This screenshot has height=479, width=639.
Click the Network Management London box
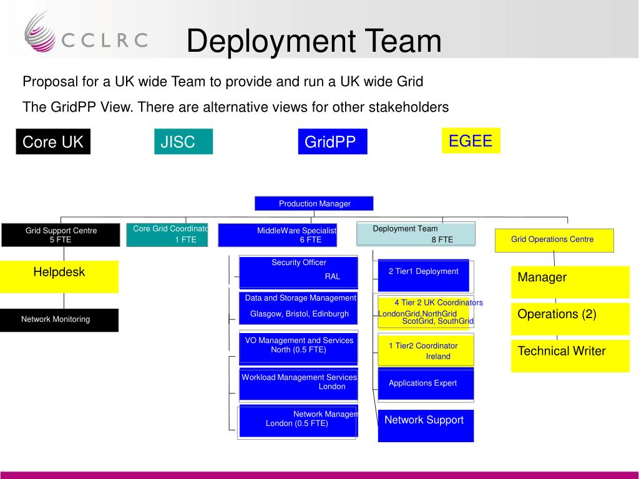point(298,421)
